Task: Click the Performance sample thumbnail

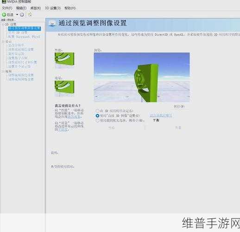Action: coord(64,60)
